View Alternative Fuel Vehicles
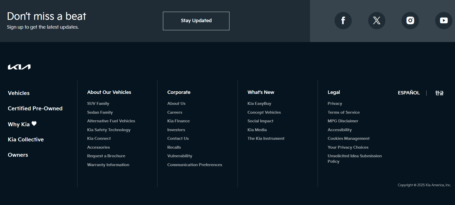Screen dimensions: 455x205 [111, 121]
